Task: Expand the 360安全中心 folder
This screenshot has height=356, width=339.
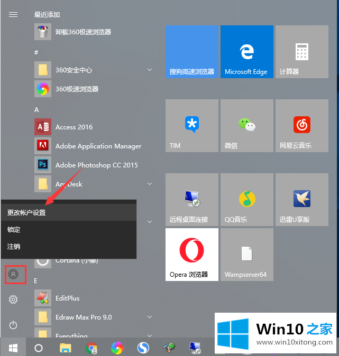Action: click(150, 70)
